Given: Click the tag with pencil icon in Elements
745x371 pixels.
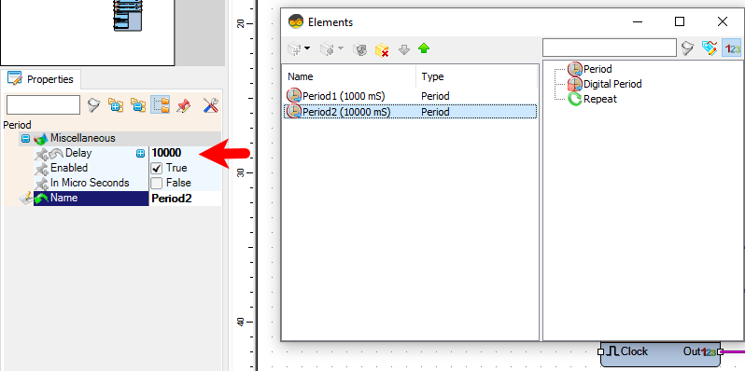Looking at the screenshot, I should 710,48.
